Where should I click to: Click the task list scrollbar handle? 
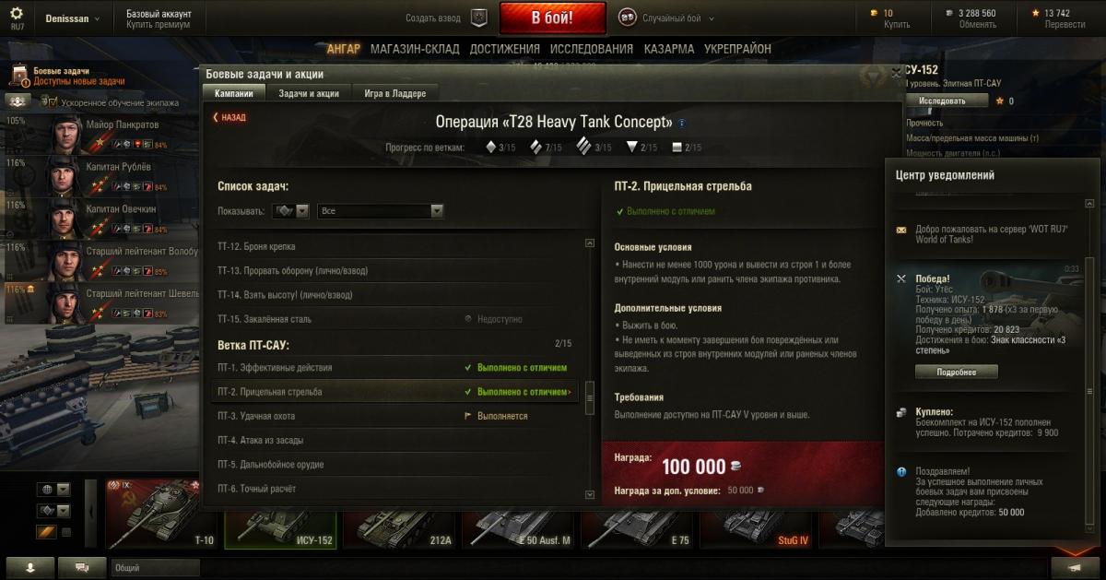click(590, 390)
